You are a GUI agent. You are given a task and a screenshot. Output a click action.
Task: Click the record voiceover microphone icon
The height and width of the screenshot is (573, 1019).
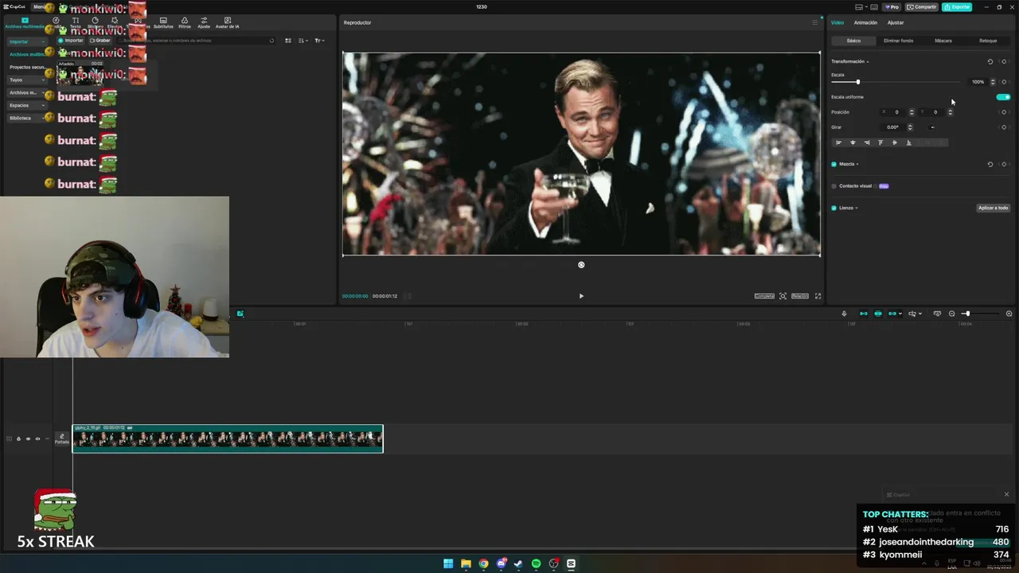(844, 314)
